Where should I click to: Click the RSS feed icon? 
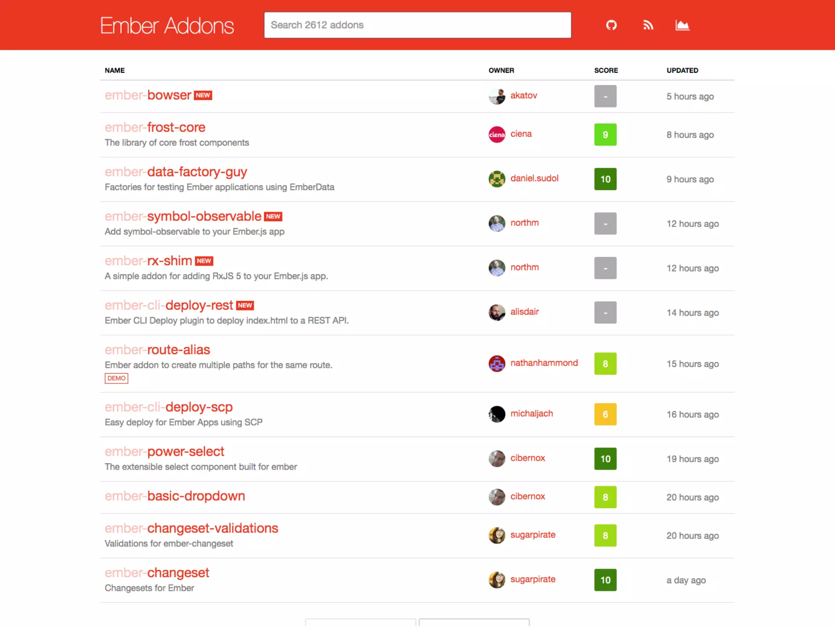point(648,25)
